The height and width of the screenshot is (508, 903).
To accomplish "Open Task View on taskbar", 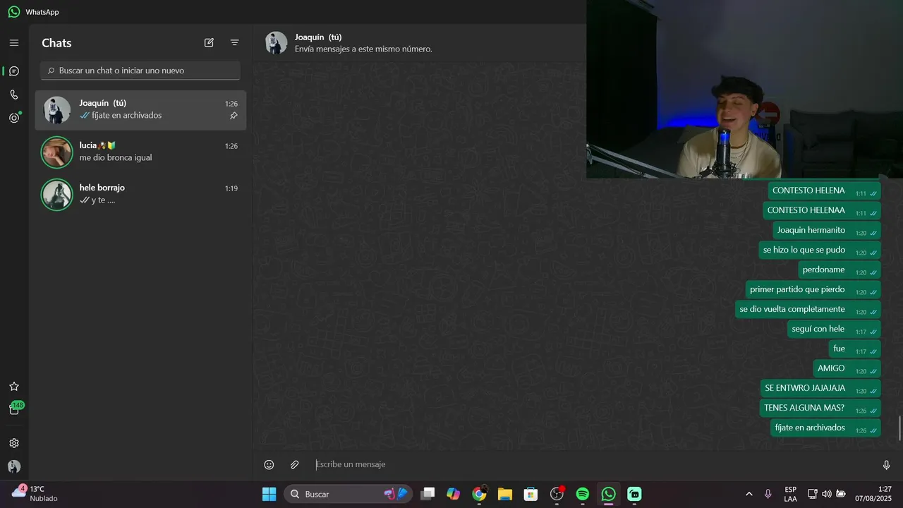I will click(428, 494).
